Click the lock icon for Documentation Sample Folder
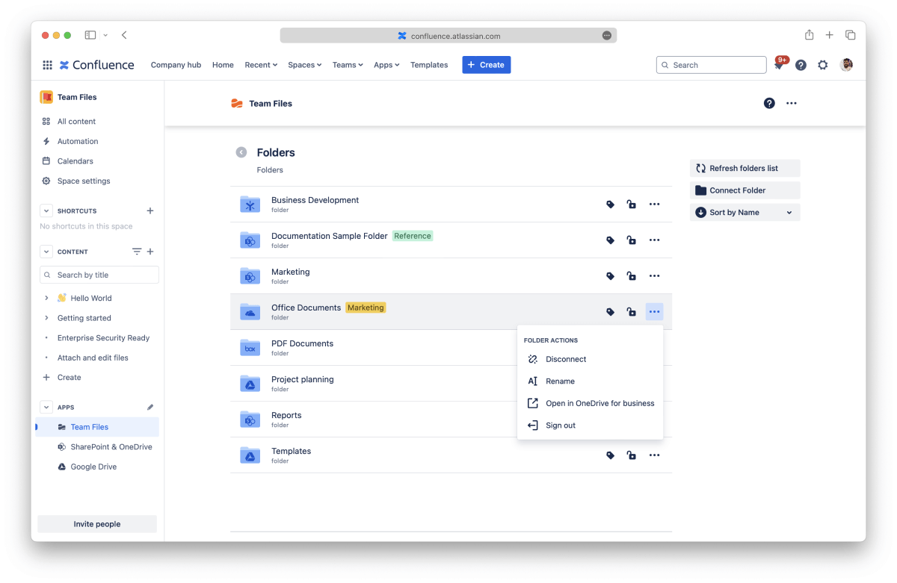This screenshot has height=583, width=897. pos(632,240)
